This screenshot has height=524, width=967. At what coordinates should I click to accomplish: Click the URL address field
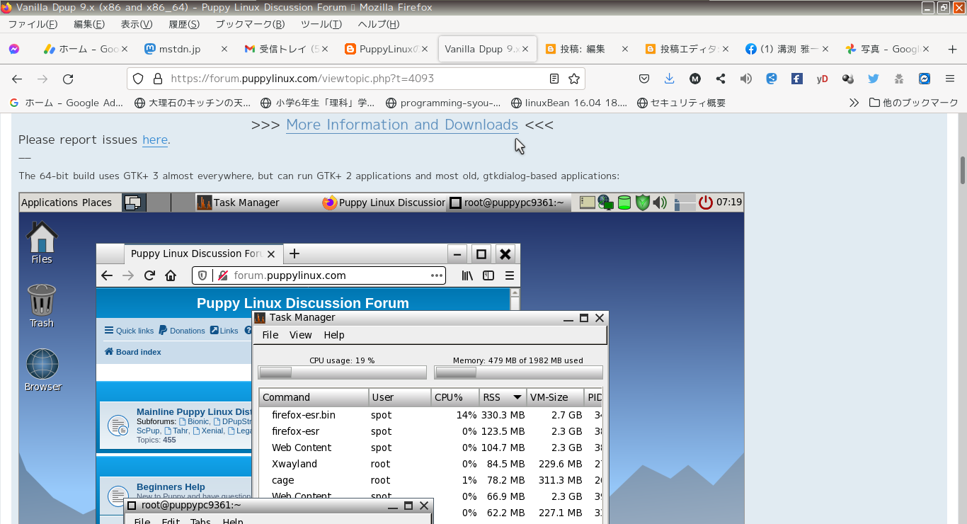(x=356, y=79)
